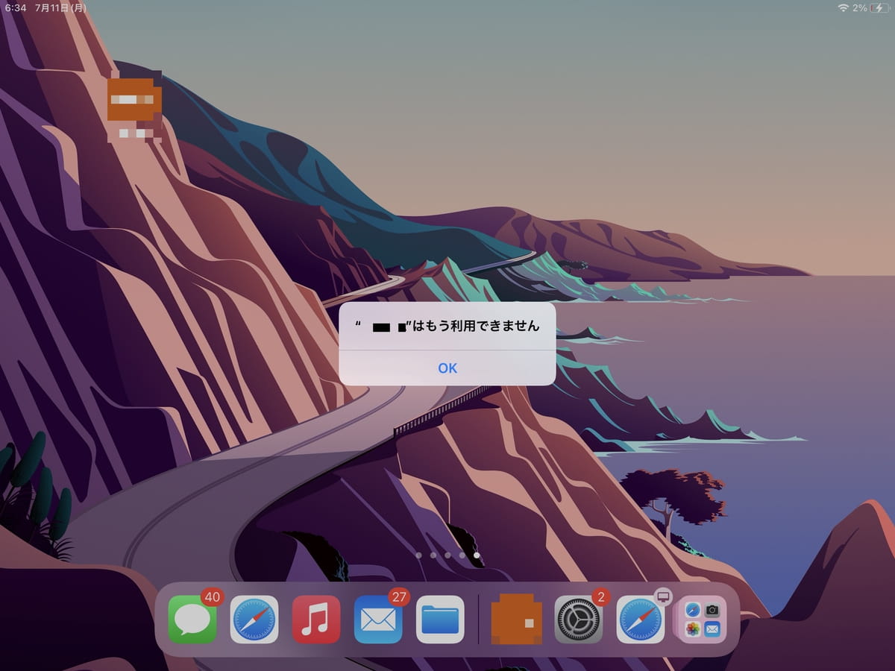Open the pixelated orange app in dock
Image resolution: width=895 pixels, height=671 pixels.
click(517, 619)
